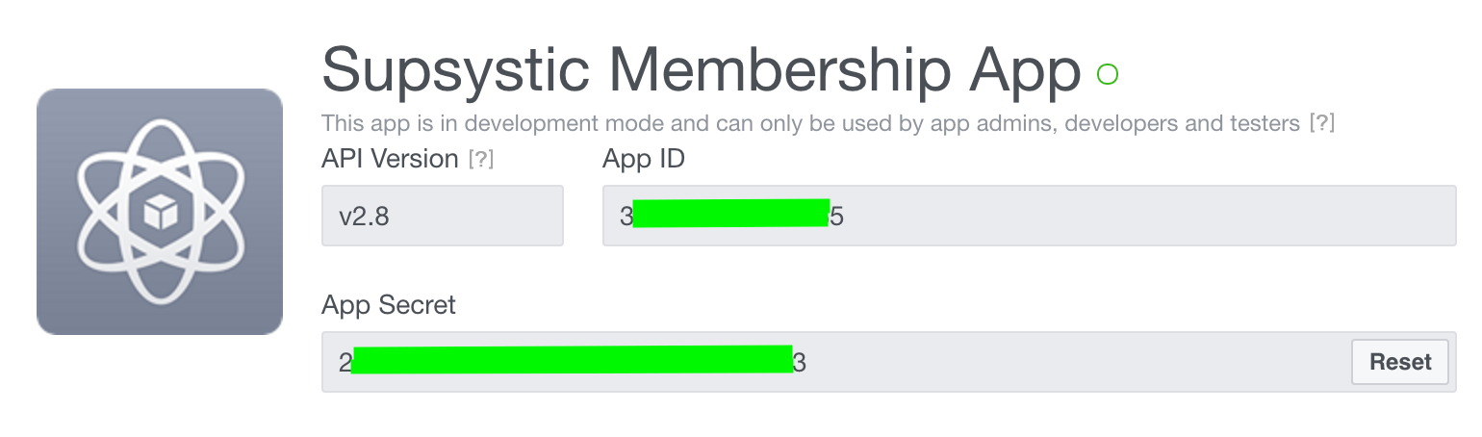Click the trailing digit 3 of App Secret
The image size is (1482, 437).
(800, 363)
